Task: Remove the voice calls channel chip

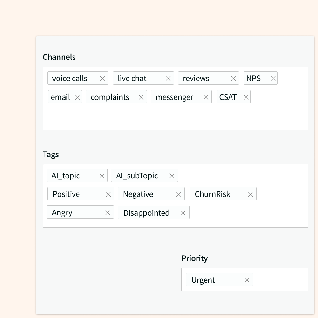Action: (103, 78)
